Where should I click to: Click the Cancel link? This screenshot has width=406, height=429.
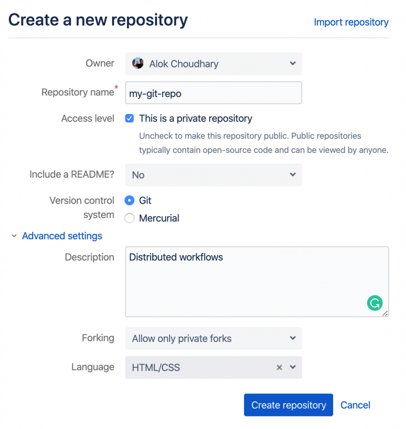click(x=355, y=405)
